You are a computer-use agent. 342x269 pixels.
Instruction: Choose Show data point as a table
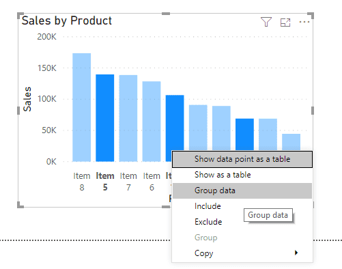click(242, 159)
